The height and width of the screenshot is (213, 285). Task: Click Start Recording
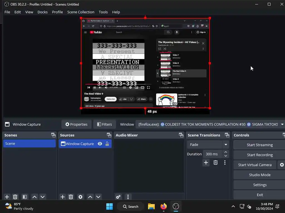pos(260,155)
